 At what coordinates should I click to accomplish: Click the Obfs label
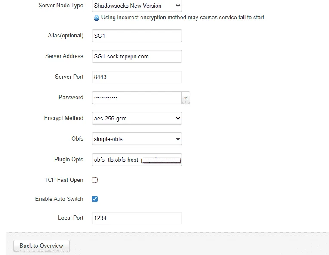[x=77, y=139]
